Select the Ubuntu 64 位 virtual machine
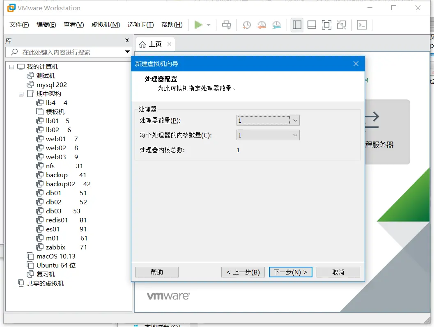 click(x=51, y=265)
